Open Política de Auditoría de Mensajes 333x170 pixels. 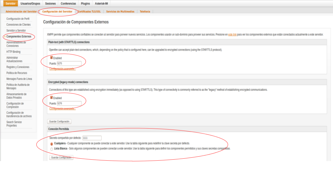[18, 87]
